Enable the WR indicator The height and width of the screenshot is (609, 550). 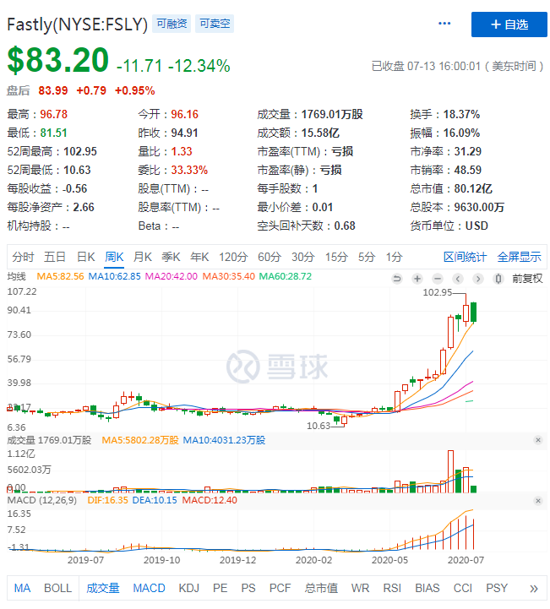[361, 588]
